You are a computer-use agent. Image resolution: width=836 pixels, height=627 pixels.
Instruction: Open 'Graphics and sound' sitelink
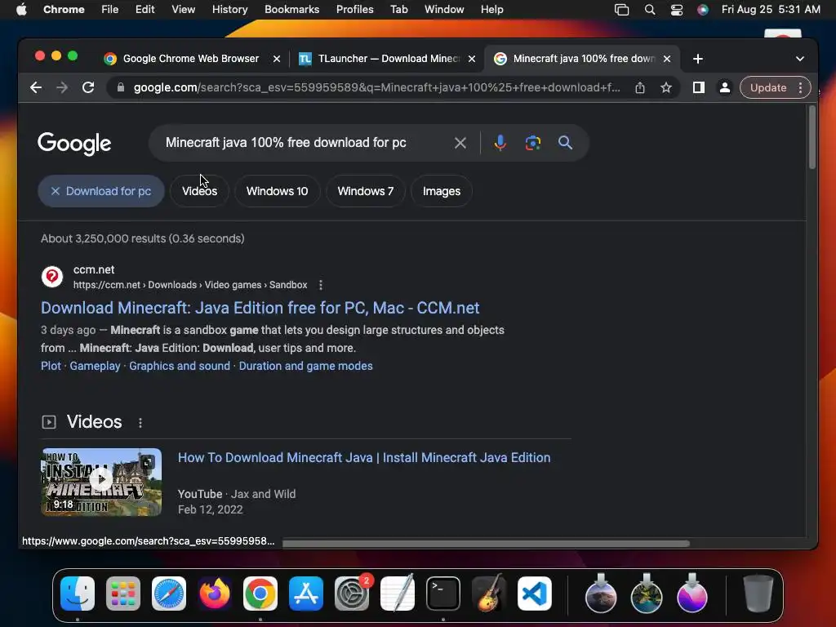[x=180, y=366]
